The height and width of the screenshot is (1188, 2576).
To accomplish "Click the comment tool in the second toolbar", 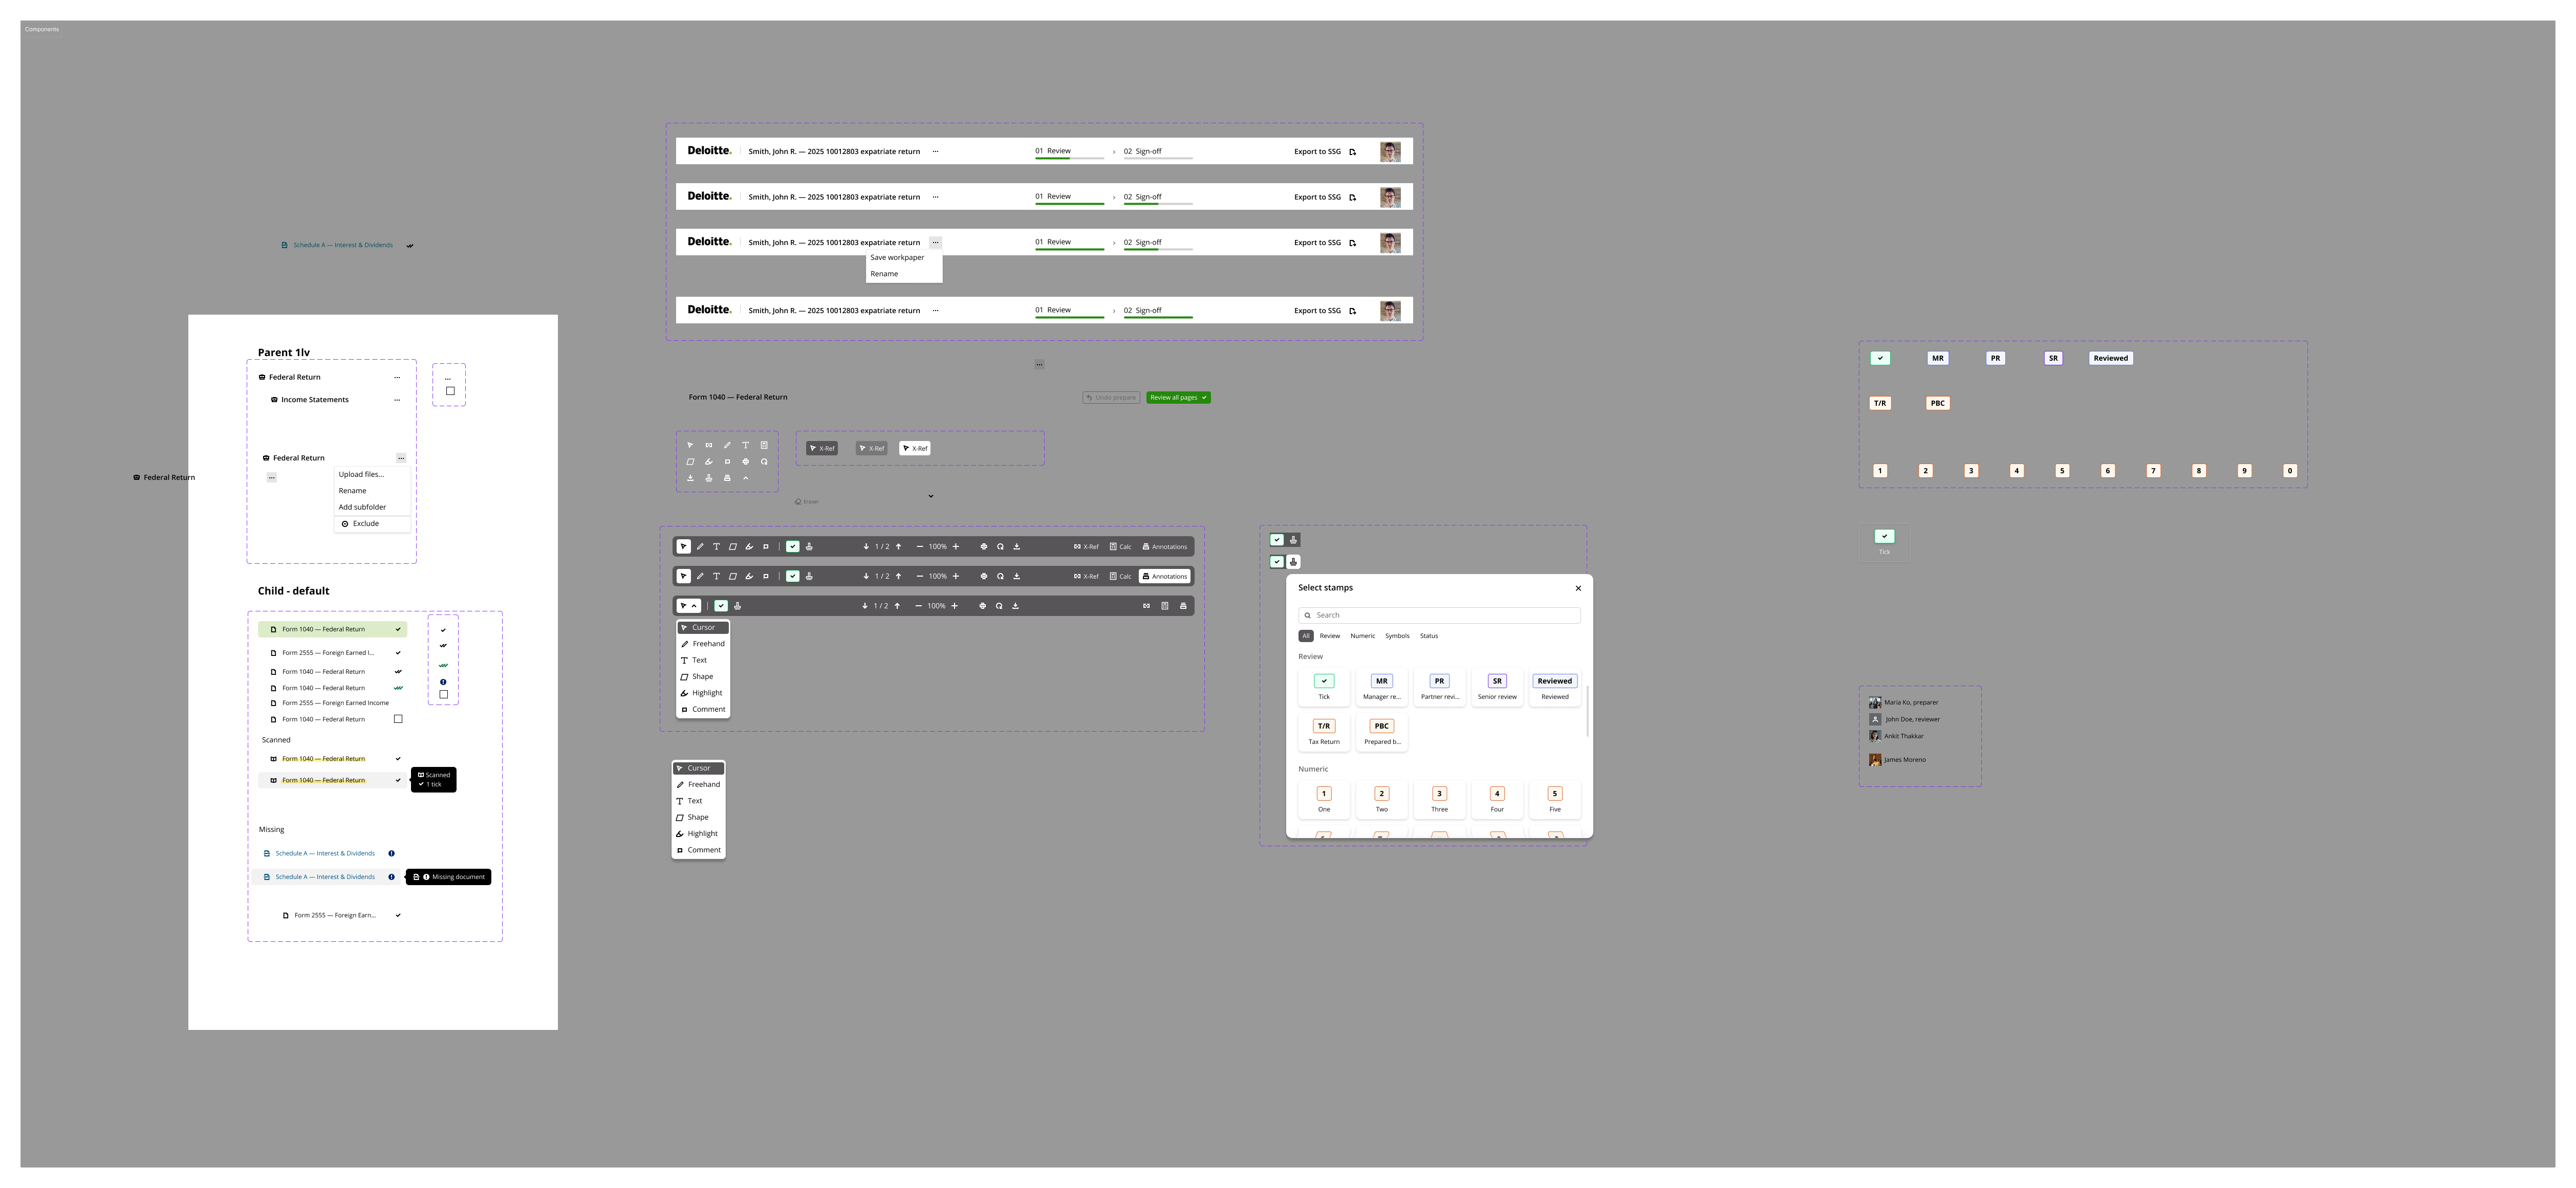I will [766, 576].
